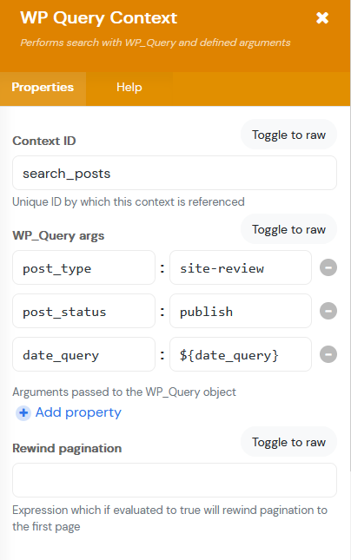351x560 pixels.
Task: Switch to the Help tab
Action: click(129, 87)
